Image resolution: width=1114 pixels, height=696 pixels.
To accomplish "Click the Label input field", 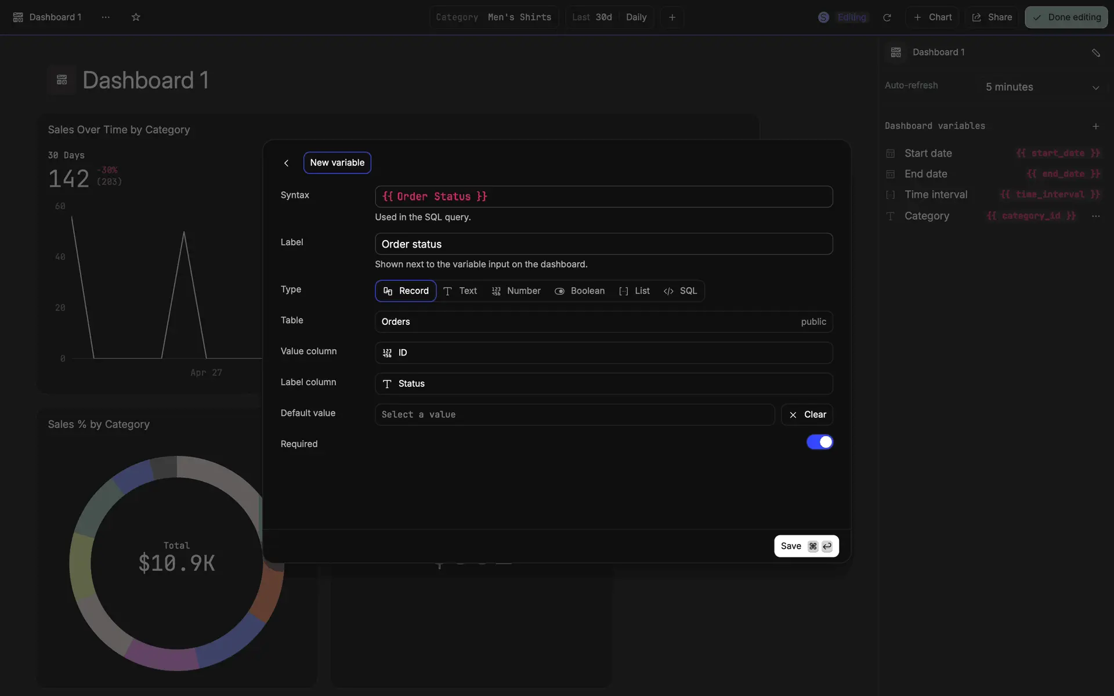I will point(603,244).
